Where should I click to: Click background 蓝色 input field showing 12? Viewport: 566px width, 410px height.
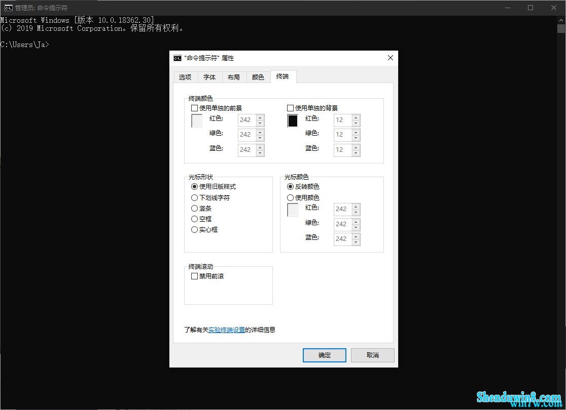[343, 150]
